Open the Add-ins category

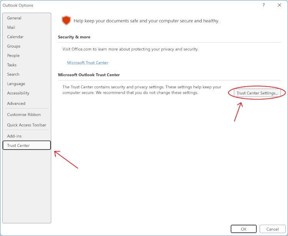26,136
